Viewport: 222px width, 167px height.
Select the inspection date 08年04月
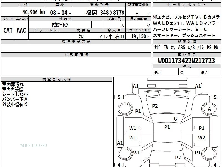(x=61, y=13)
